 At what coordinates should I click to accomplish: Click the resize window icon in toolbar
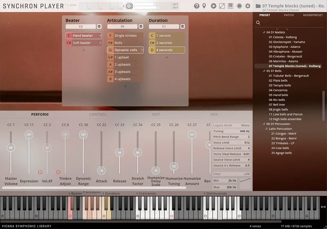(222, 6)
